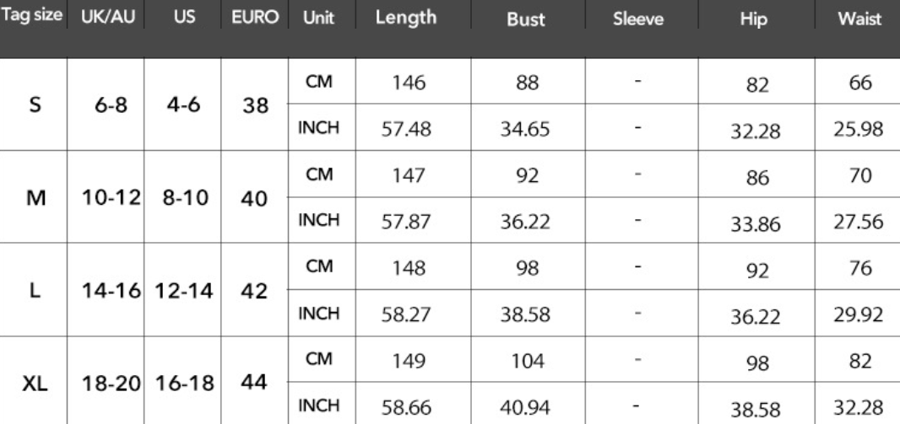Select the M tag size cell
This screenshot has height=424, width=900.
34,199
